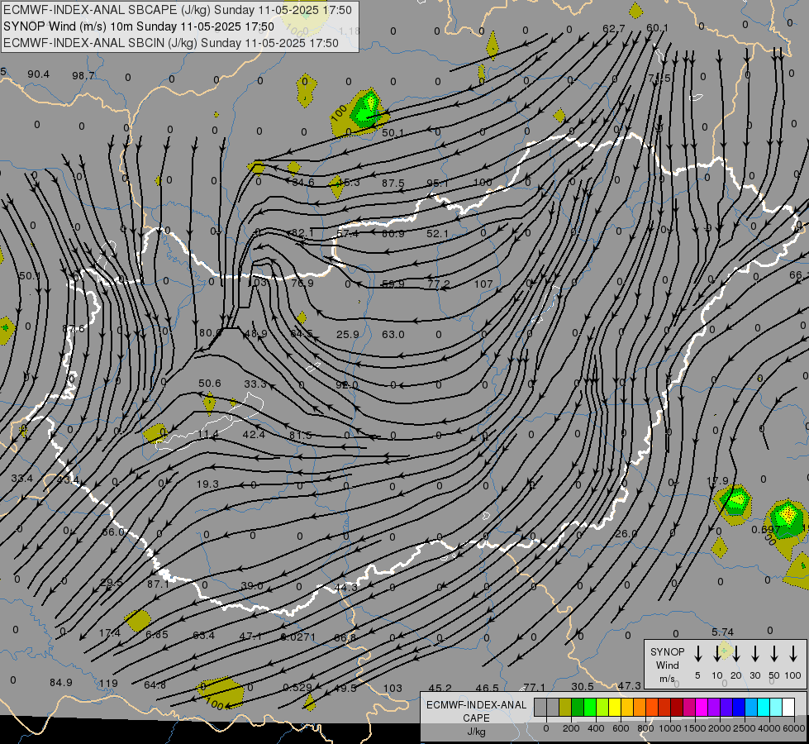
Task: Click the ECMWF-INDEX-ANAL CAPE J/kg legend label
Action: (476, 718)
